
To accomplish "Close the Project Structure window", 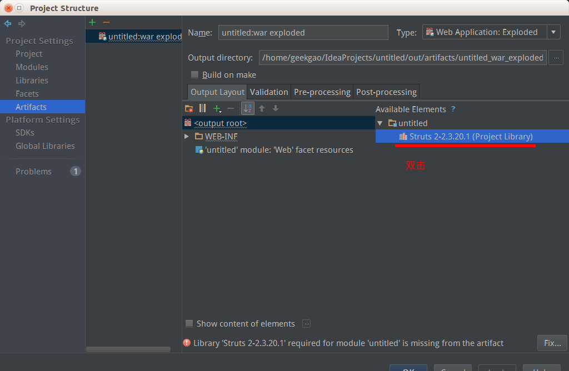I will click(x=8, y=8).
